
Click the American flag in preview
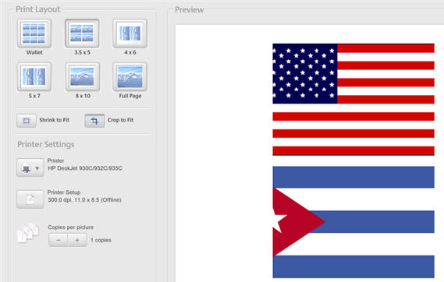point(353,100)
